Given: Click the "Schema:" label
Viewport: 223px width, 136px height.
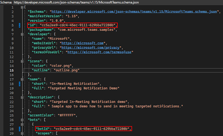Looking at the screenshot, I should pos(6,3).
